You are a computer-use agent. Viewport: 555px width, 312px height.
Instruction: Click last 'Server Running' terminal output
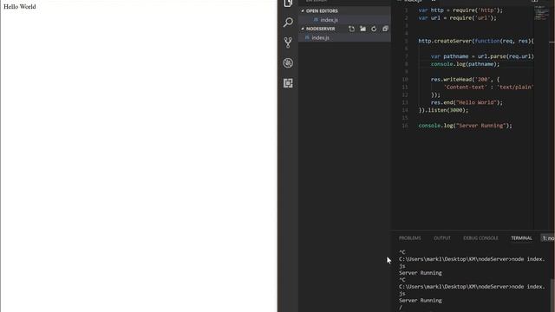click(x=420, y=301)
